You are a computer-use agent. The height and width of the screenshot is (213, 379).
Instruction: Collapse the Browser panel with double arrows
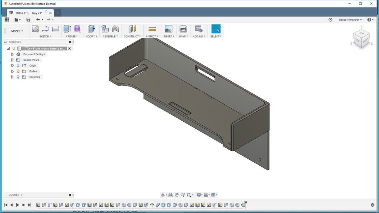coord(5,42)
